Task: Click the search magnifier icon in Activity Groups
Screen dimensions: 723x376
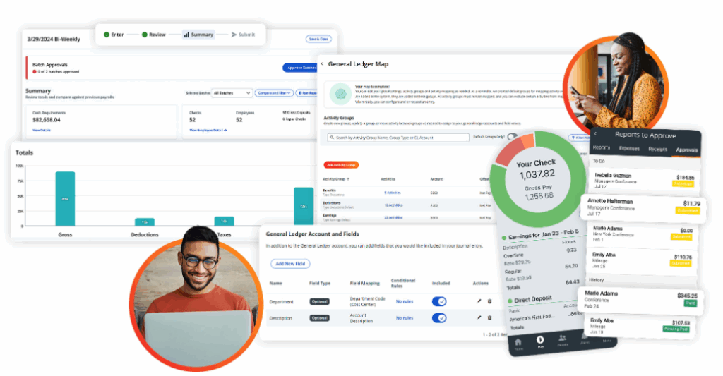Action: (x=332, y=138)
